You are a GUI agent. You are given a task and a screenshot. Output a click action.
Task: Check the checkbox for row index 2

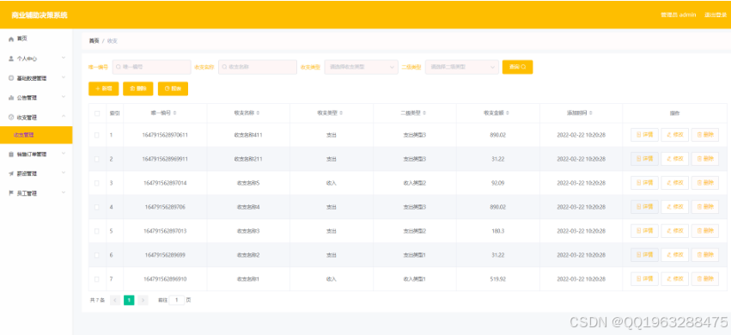[x=97, y=159]
